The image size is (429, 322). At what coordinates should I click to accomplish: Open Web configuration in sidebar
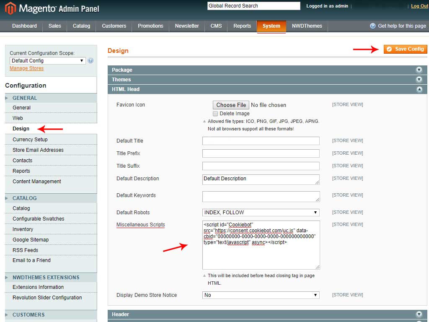click(x=18, y=118)
